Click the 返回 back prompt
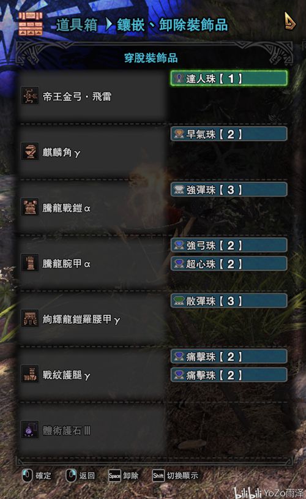This screenshot has width=306, height=499. 80,476
